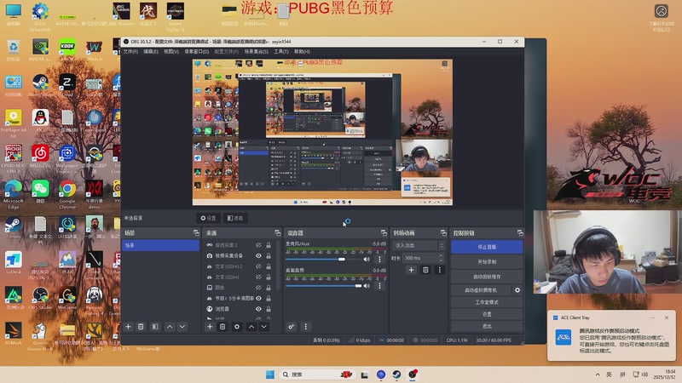Show the 文本 (GDI+) source via eye icon
Viewport: 682px width, 383px height.
(x=258, y=277)
